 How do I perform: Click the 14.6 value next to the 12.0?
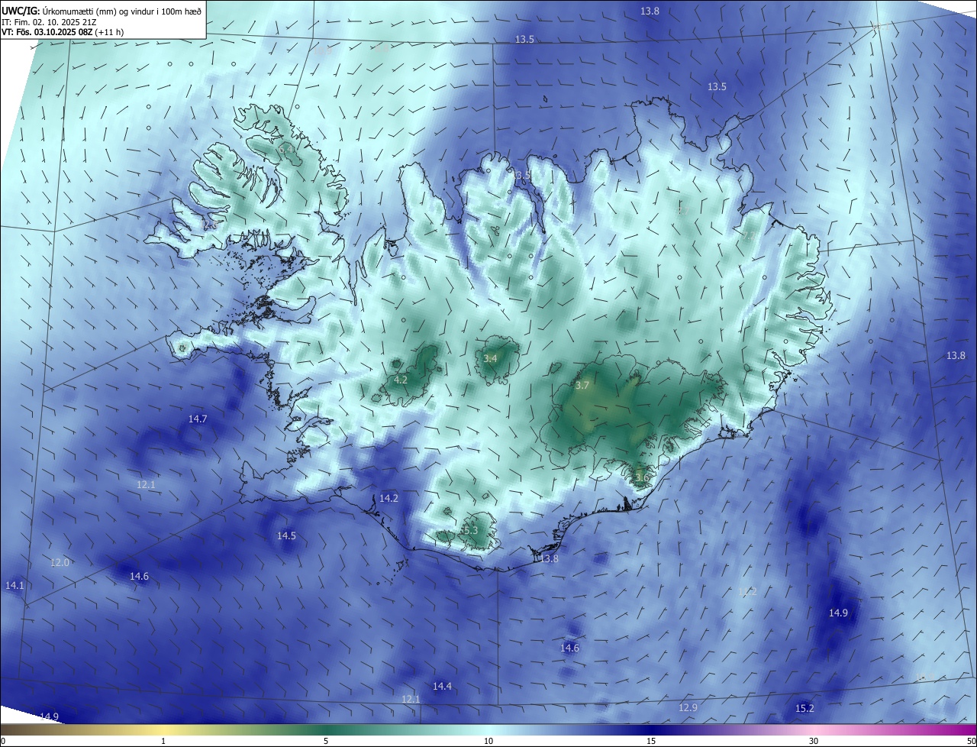[139, 577]
